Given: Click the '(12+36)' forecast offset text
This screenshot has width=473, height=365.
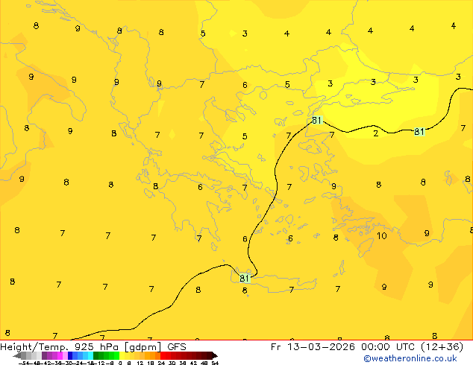Looking at the screenshot, I should [442, 347].
